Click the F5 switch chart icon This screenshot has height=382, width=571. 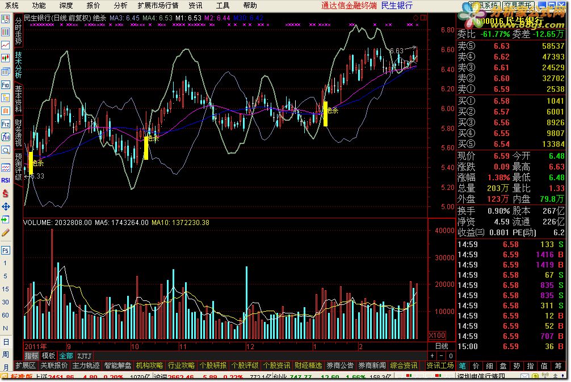click(6, 250)
